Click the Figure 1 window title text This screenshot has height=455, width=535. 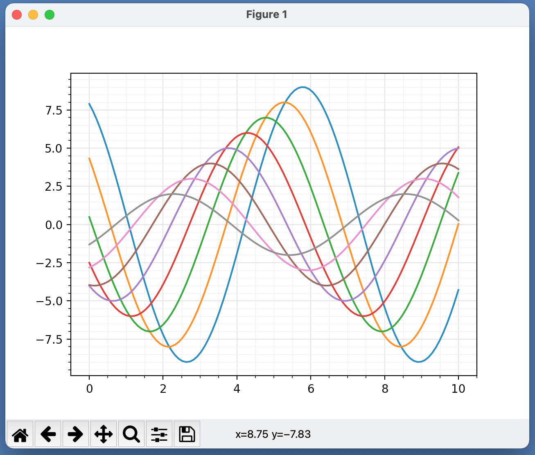266,15
